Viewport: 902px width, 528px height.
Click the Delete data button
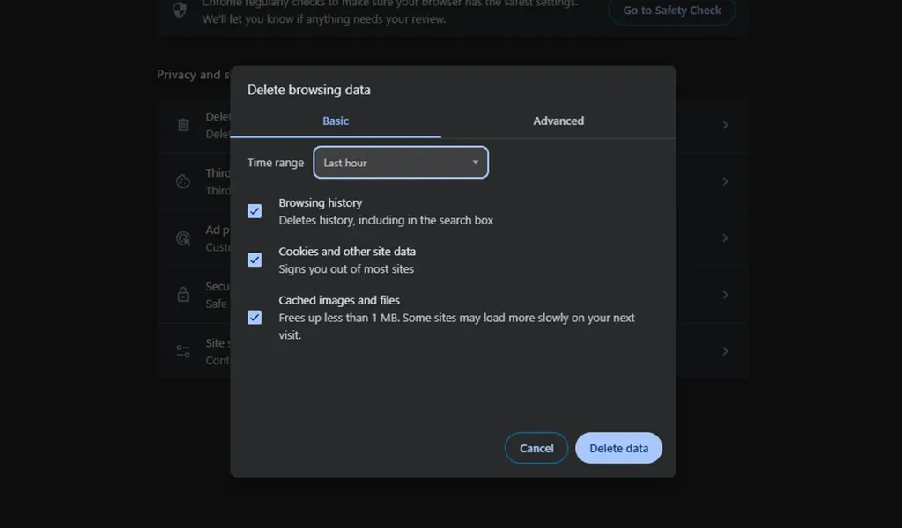618,448
